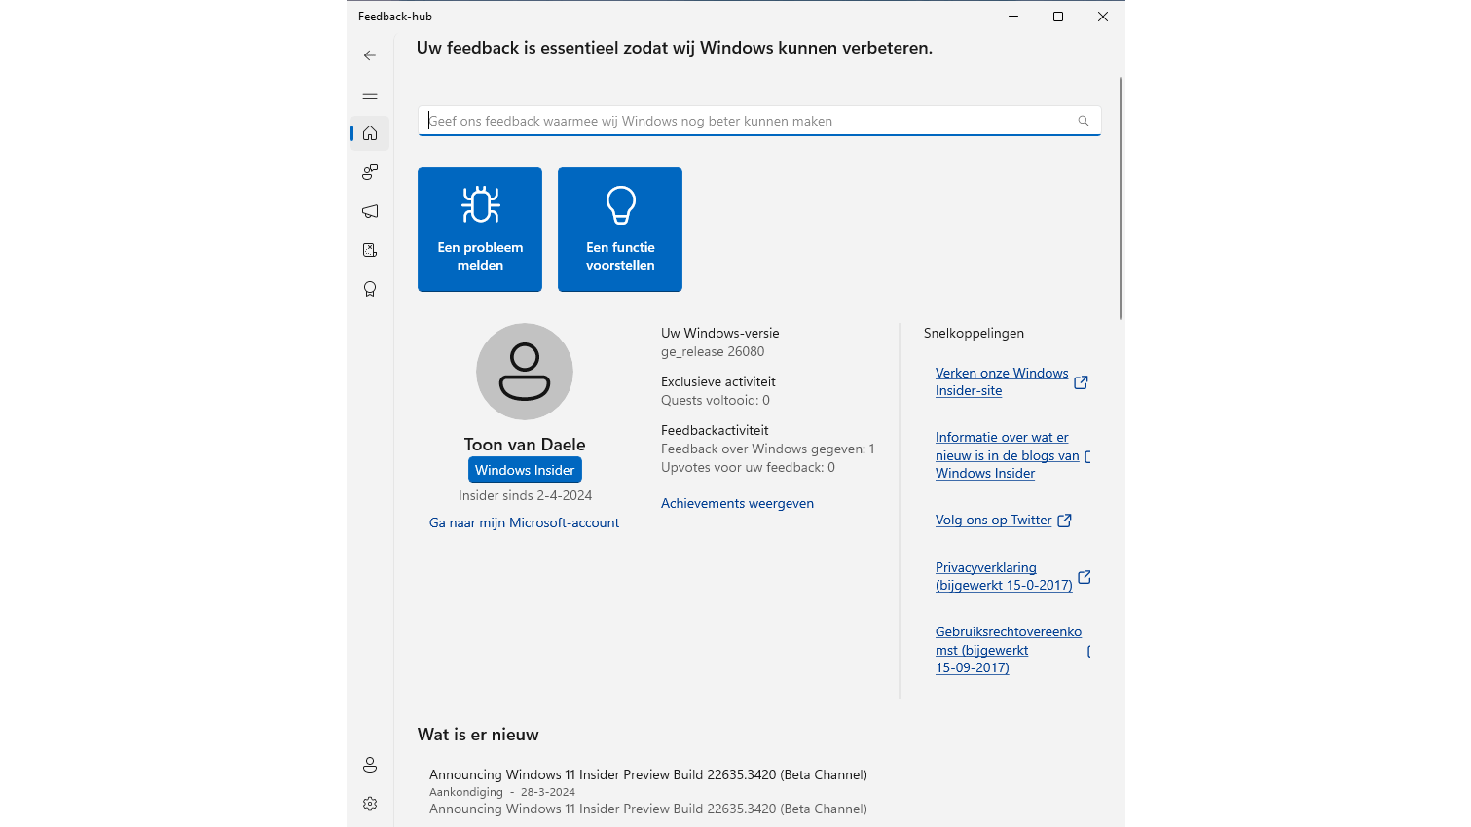Open the Achievements badge icon

click(370, 289)
